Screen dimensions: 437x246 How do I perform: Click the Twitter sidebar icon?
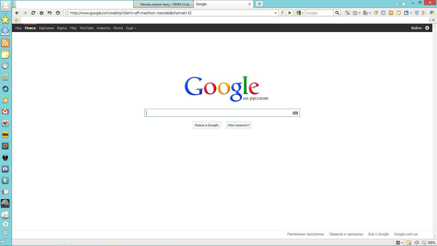(x=5, y=180)
